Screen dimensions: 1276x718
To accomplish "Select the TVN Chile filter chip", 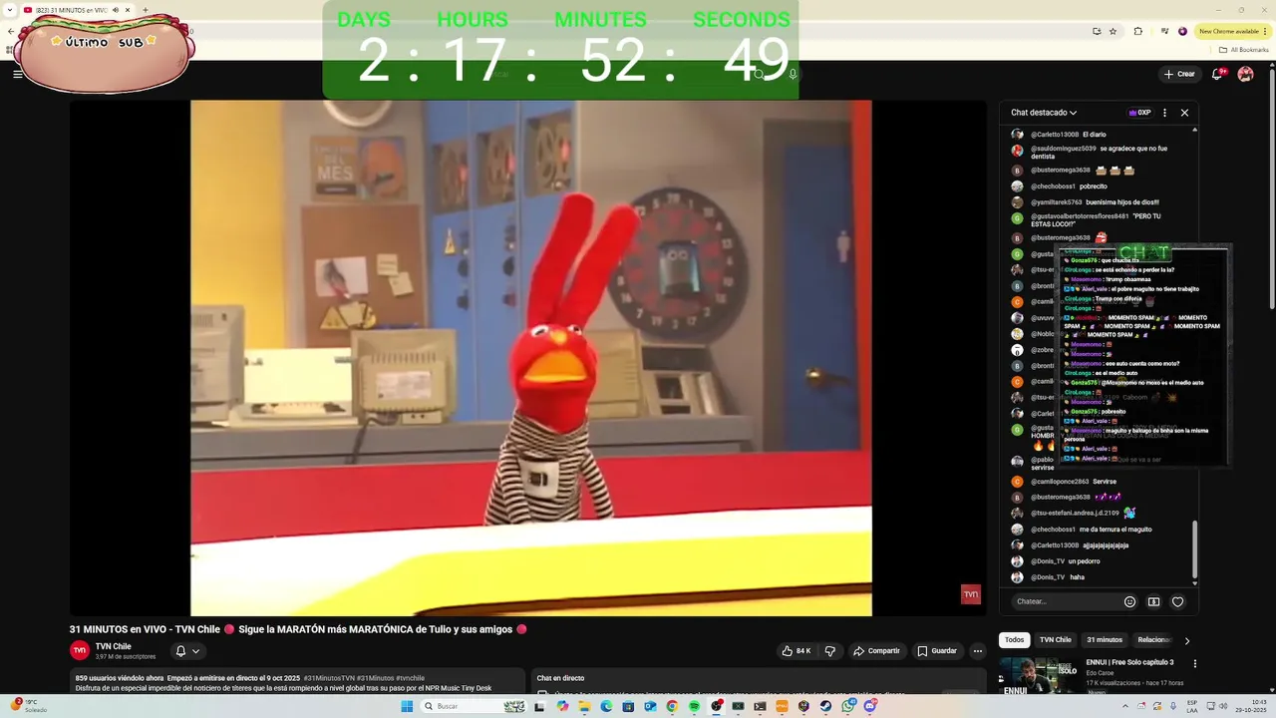I will coord(1056,640).
